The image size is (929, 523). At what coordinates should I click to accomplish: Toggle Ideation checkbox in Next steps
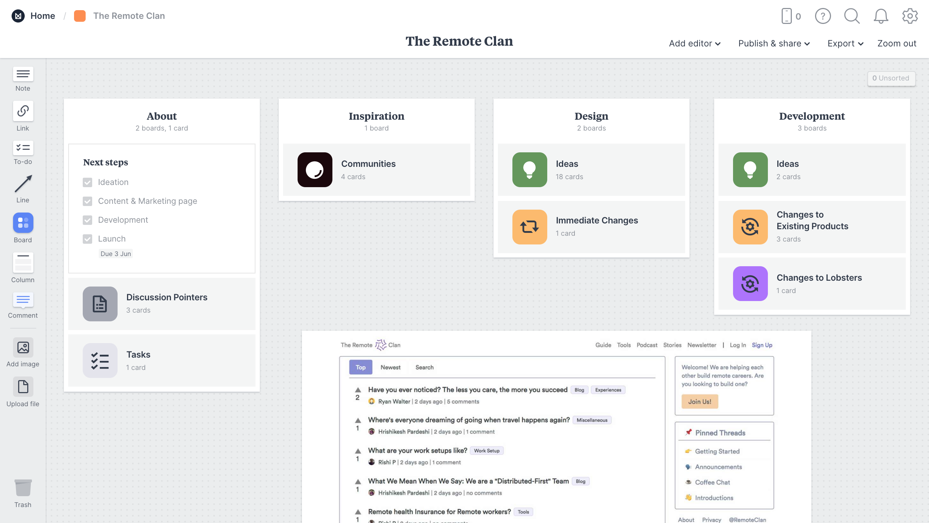coord(87,182)
